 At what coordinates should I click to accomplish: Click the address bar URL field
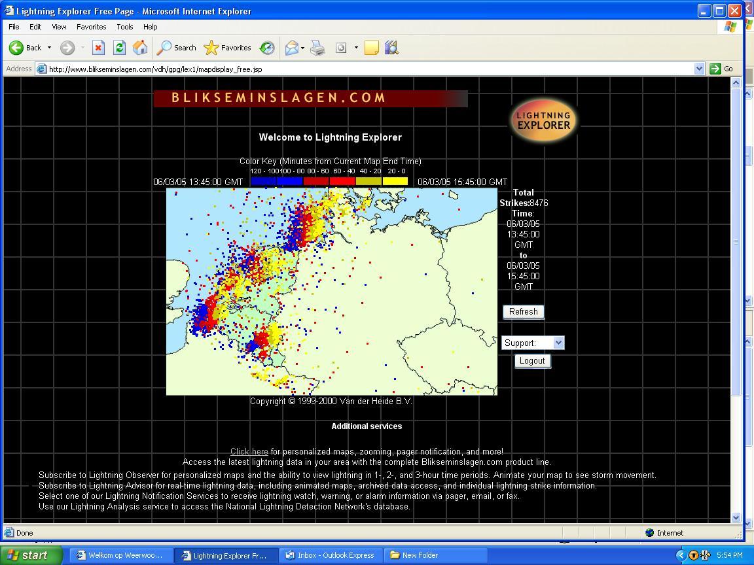tap(367, 69)
